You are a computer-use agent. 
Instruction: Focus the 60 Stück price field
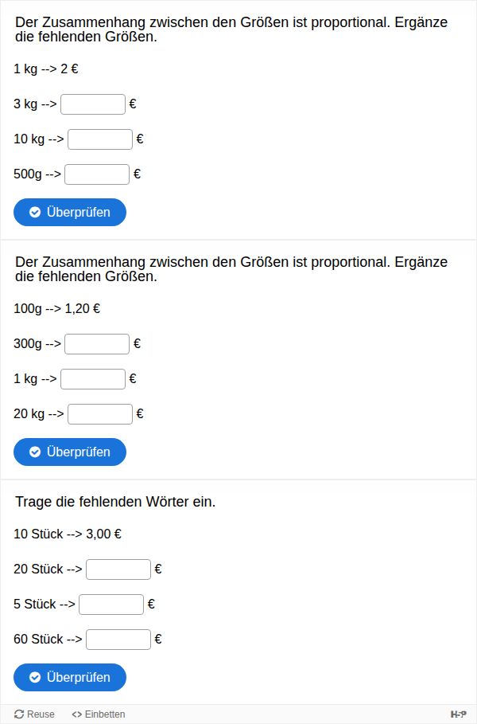pyautogui.click(x=118, y=640)
